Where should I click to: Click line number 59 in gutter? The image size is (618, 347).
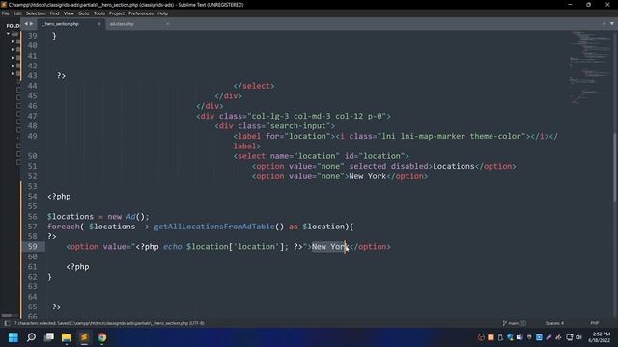[32, 247]
